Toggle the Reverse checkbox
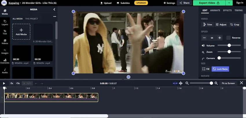This screenshot has width=246, height=118. tap(228, 38)
